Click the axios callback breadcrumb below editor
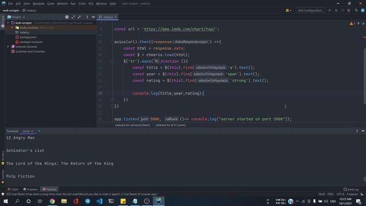This screenshot has width=366, height=206. tap(132, 125)
